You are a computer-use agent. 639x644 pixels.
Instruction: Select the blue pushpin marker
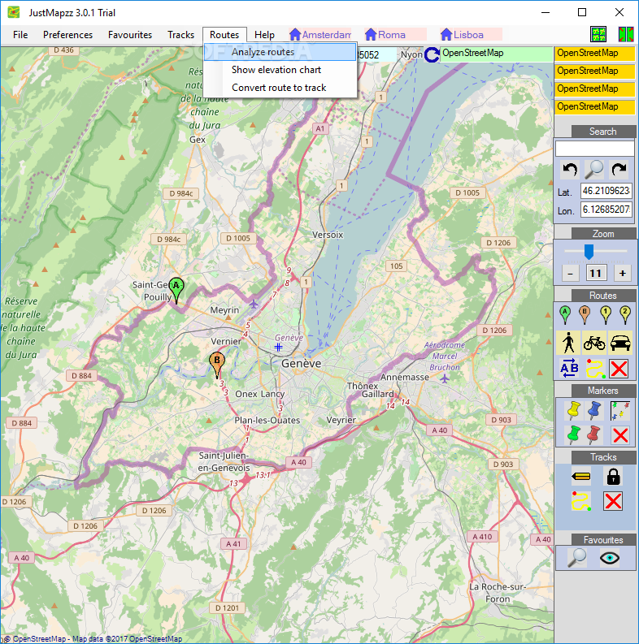[x=594, y=411]
